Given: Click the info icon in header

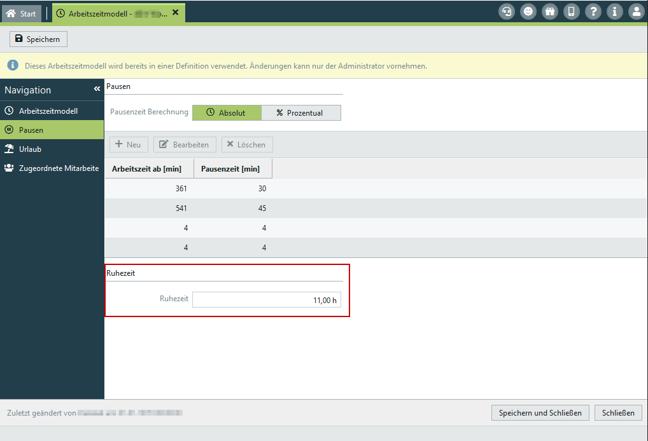Looking at the screenshot, I should click(x=614, y=11).
